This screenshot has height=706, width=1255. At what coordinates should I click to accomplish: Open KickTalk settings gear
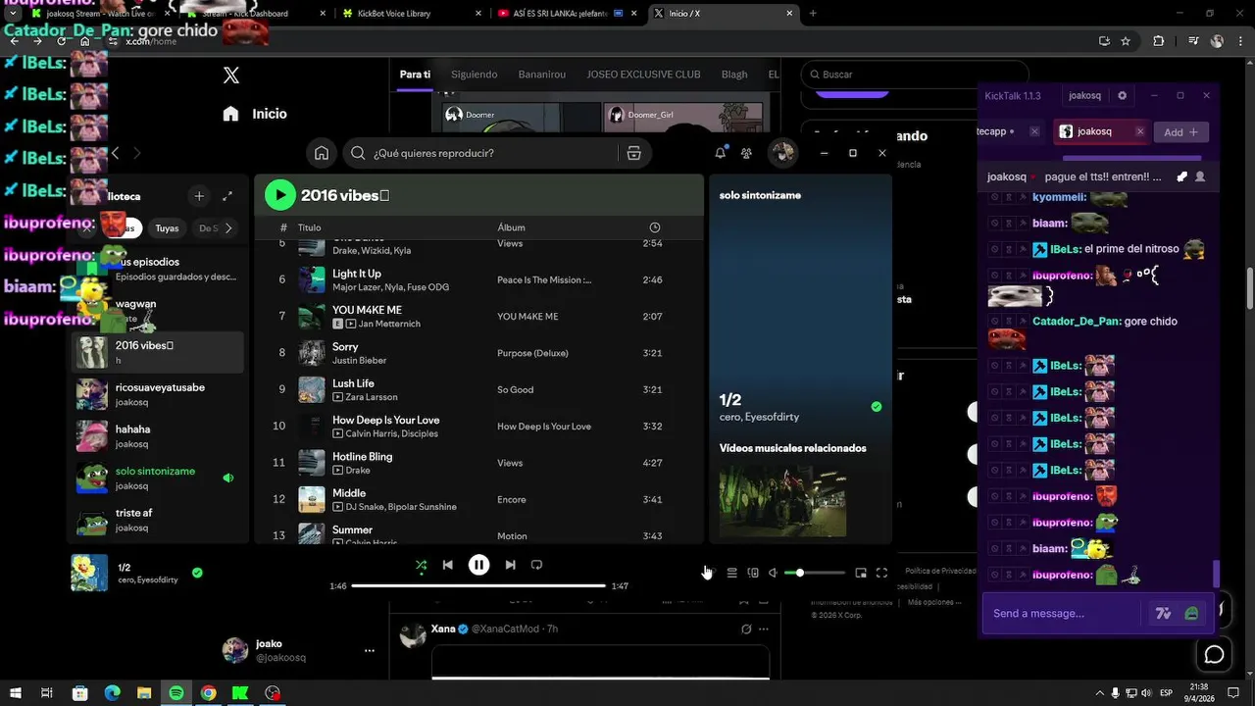pyautogui.click(x=1123, y=96)
